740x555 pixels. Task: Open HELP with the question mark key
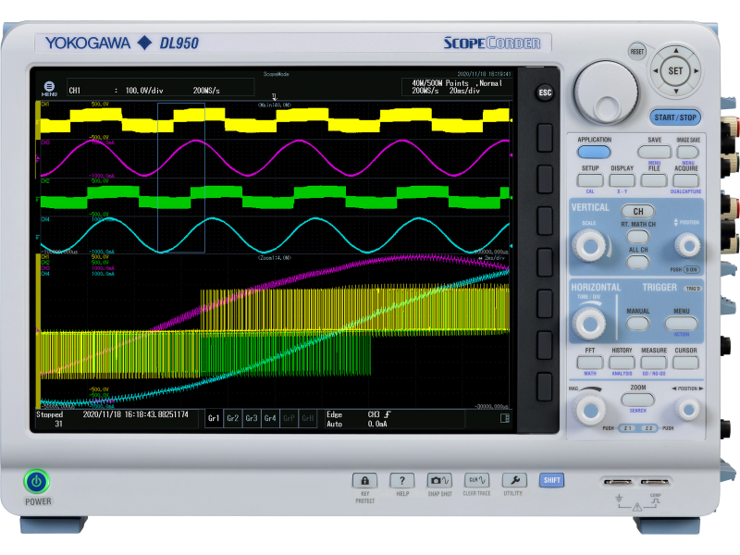tap(402, 481)
